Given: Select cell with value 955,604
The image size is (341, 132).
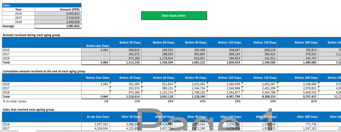Looking at the screenshot, I should point(191,54).
